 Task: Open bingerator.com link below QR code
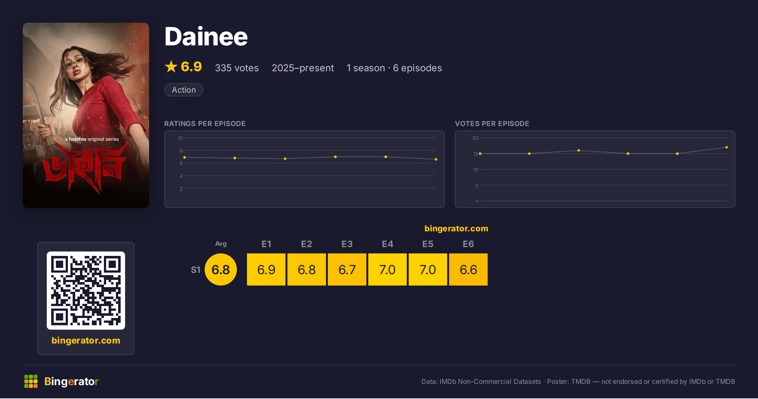86,340
